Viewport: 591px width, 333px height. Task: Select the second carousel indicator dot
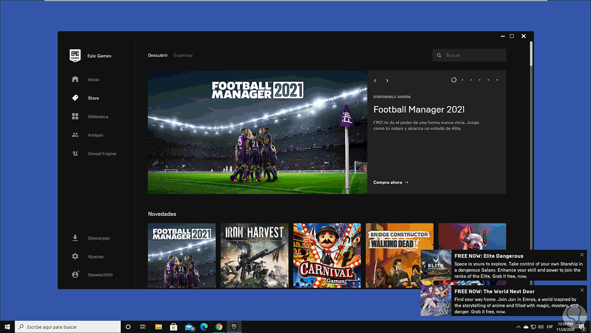(x=462, y=80)
